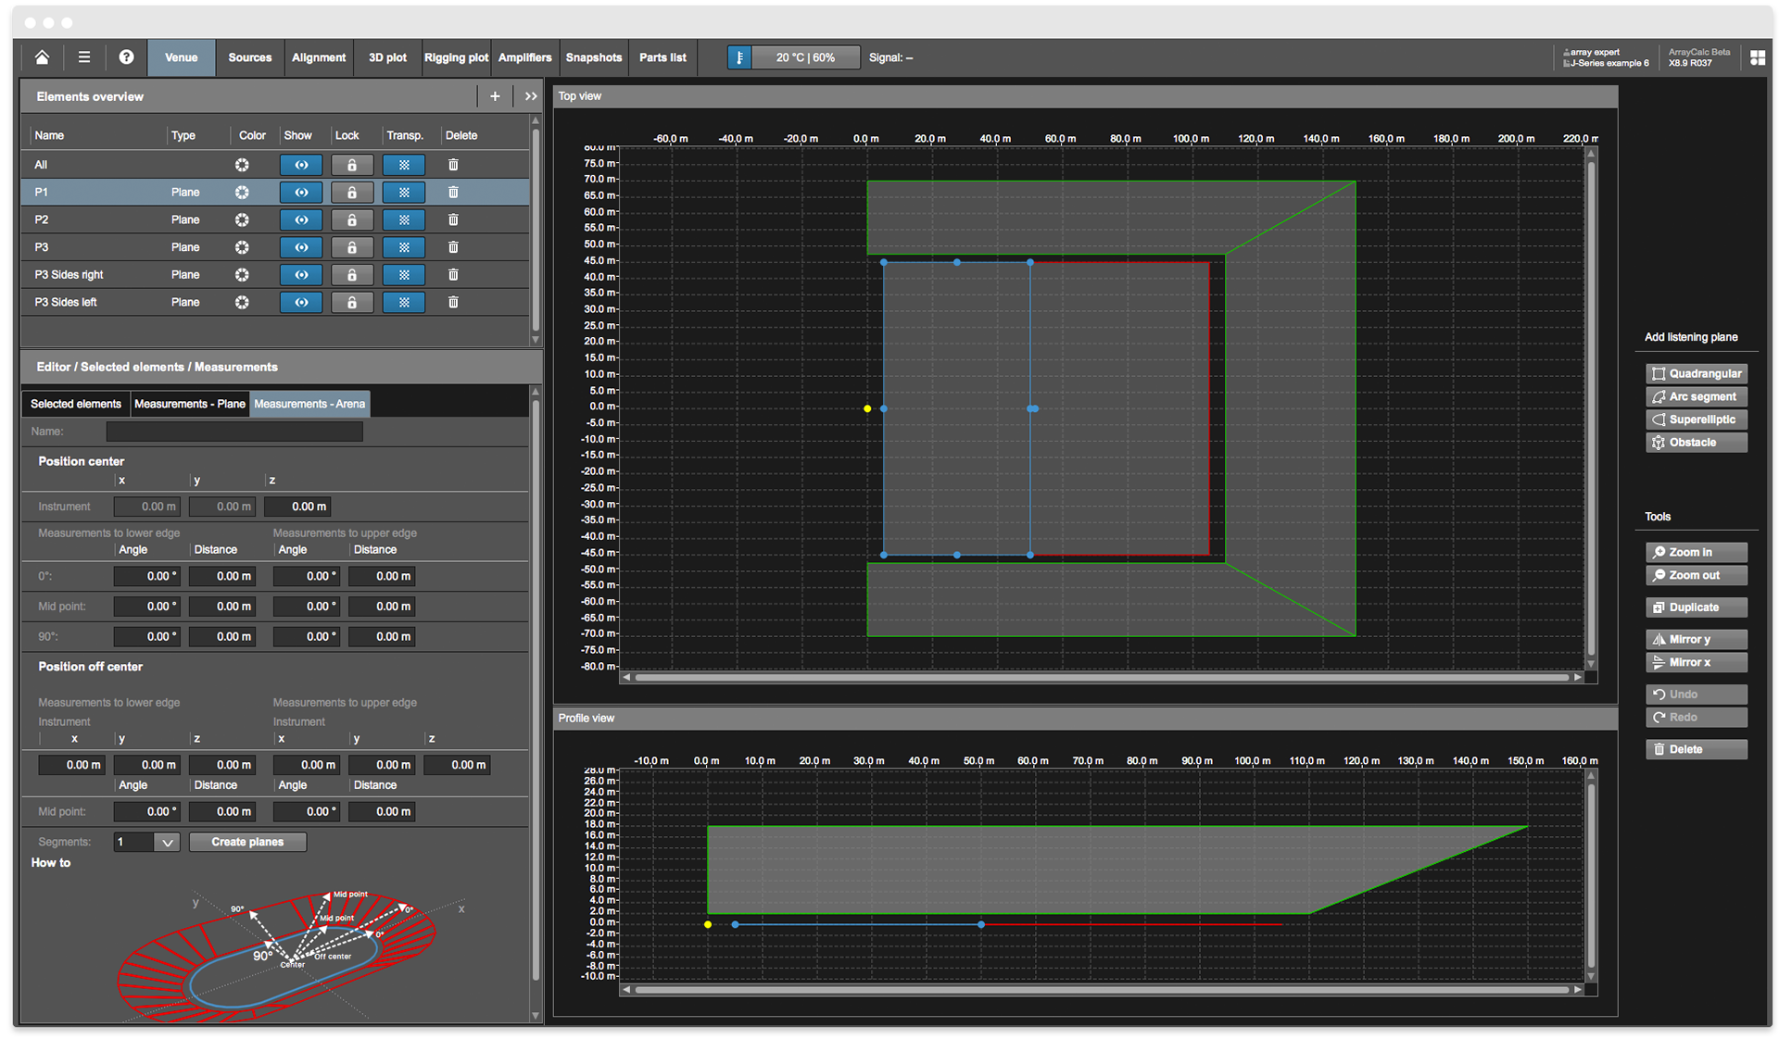
Task: Select the Arc segment plane tool
Action: pyautogui.click(x=1696, y=397)
